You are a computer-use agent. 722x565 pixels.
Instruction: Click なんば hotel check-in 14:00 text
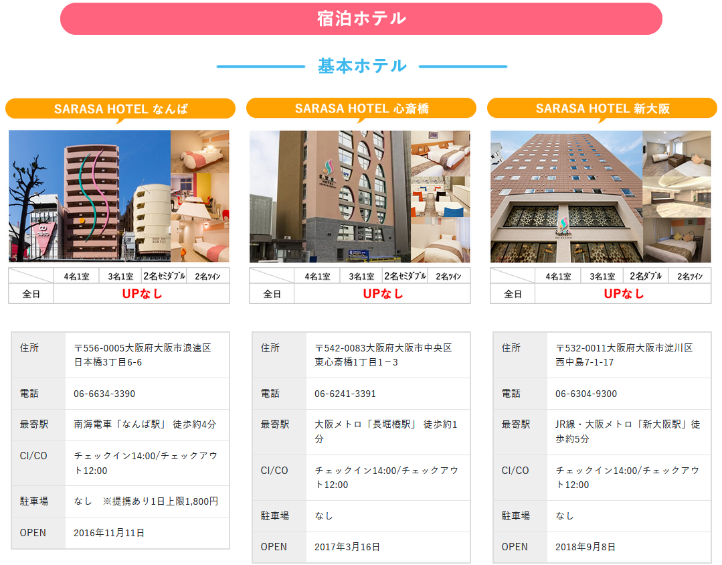(146, 463)
